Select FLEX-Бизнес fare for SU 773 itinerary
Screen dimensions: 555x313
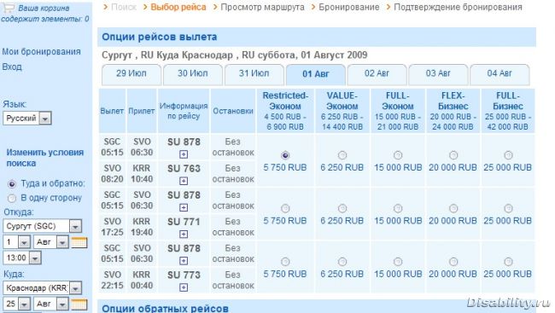click(x=453, y=262)
